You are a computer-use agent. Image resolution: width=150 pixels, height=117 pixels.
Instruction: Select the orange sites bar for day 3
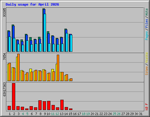point(18,68)
